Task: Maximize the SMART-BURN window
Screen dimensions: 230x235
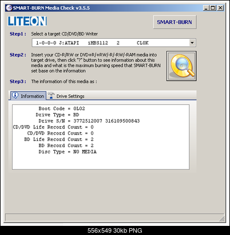Action: point(213,8)
